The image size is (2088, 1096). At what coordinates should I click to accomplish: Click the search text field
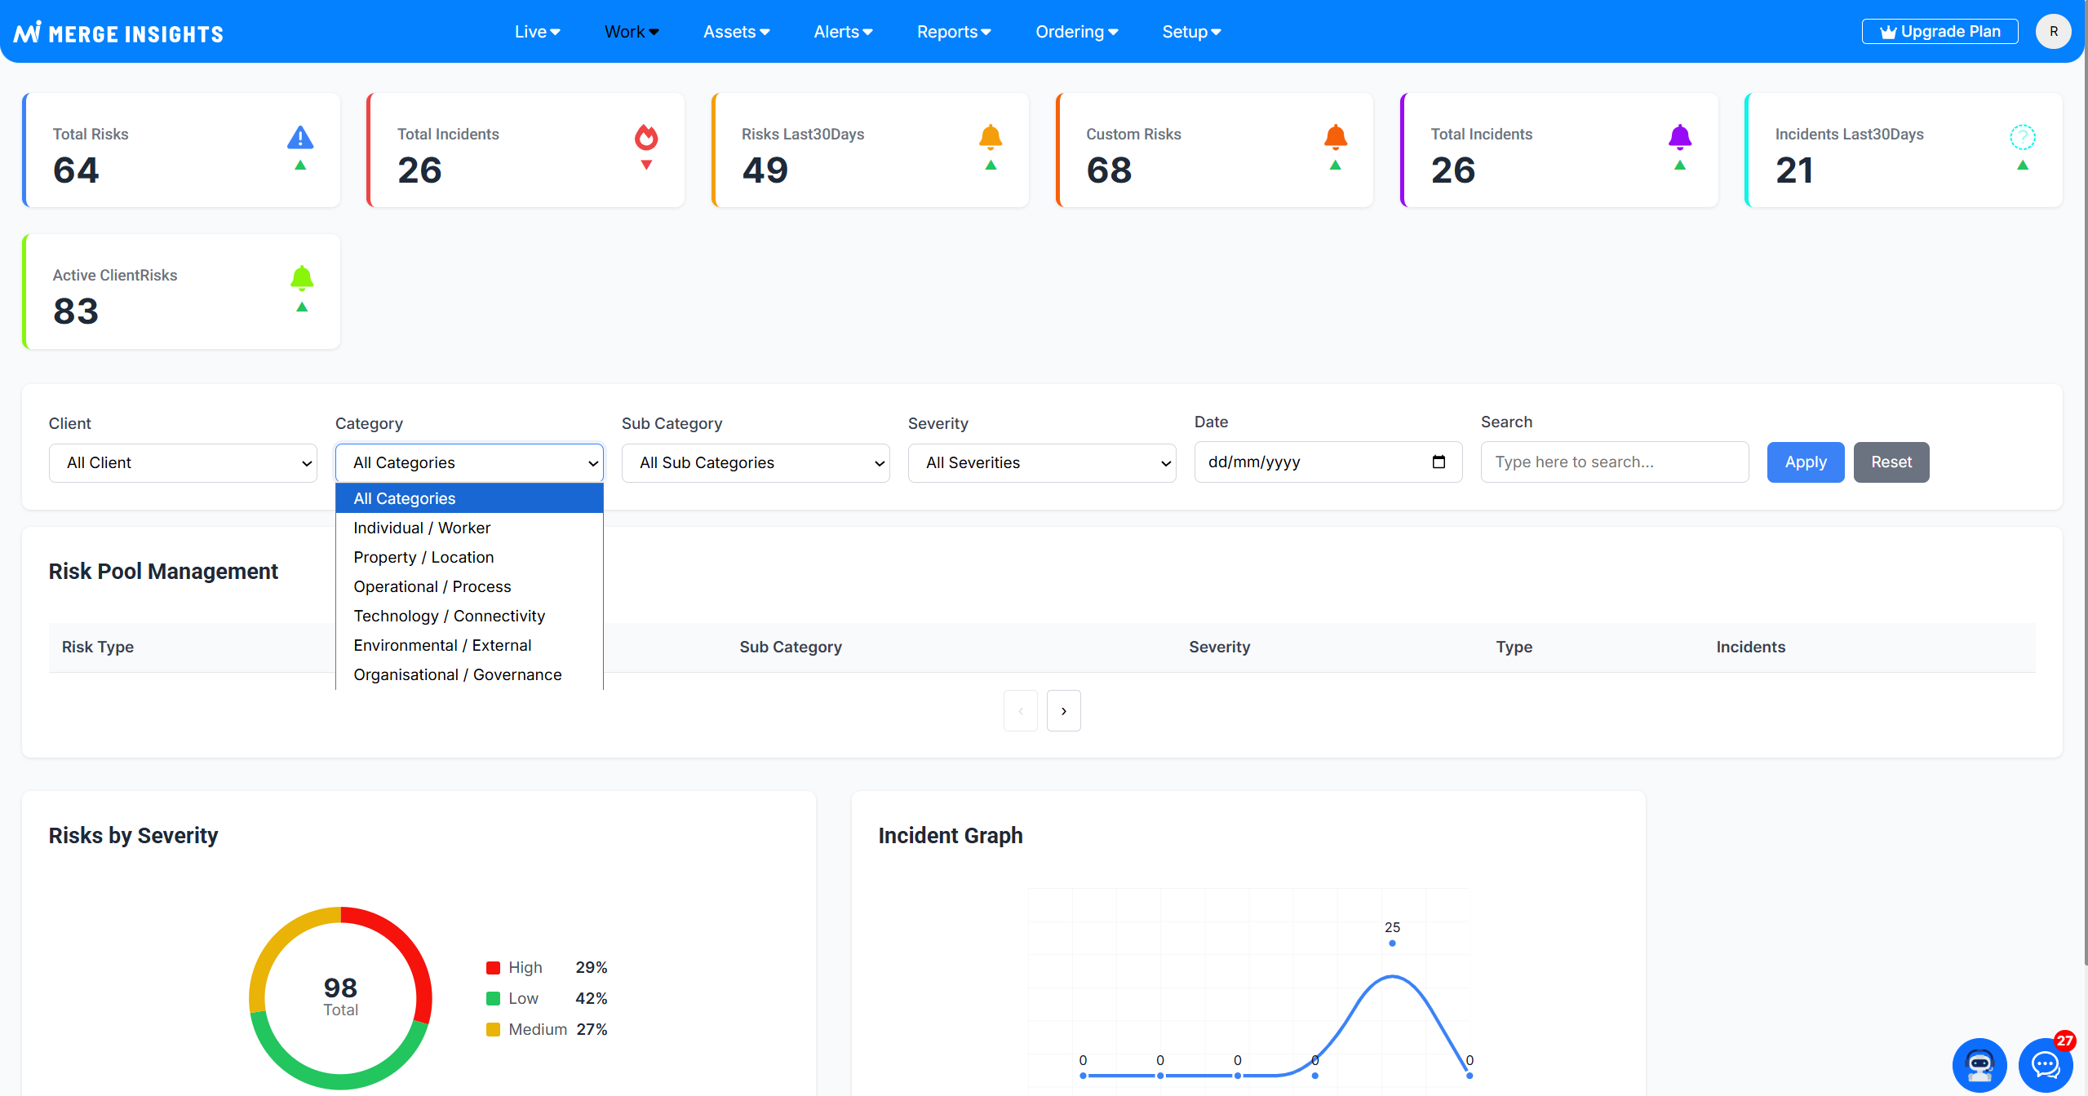coord(1614,462)
